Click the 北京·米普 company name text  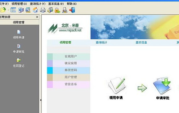pos(70,25)
